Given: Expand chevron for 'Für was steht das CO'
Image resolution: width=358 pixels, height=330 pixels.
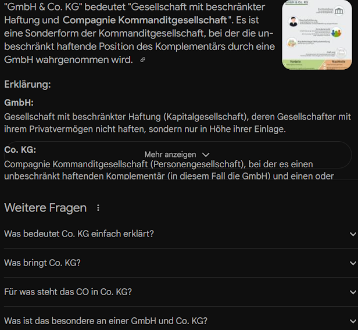Looking at the screenshot, I should [x=353, y=292].
